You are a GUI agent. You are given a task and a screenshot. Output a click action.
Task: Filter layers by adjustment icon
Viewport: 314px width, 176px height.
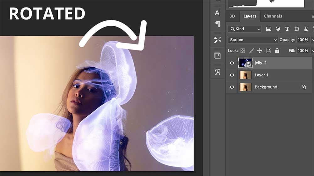pos(278,29)
